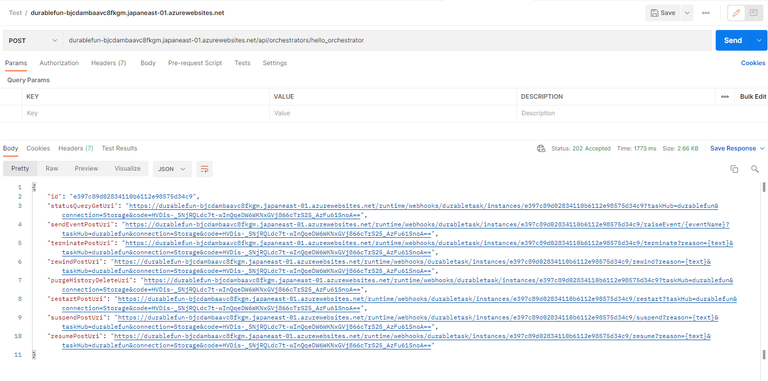Expand the Save Response dropdown
This screenshot has height=381, width=768.
point(737,148)
